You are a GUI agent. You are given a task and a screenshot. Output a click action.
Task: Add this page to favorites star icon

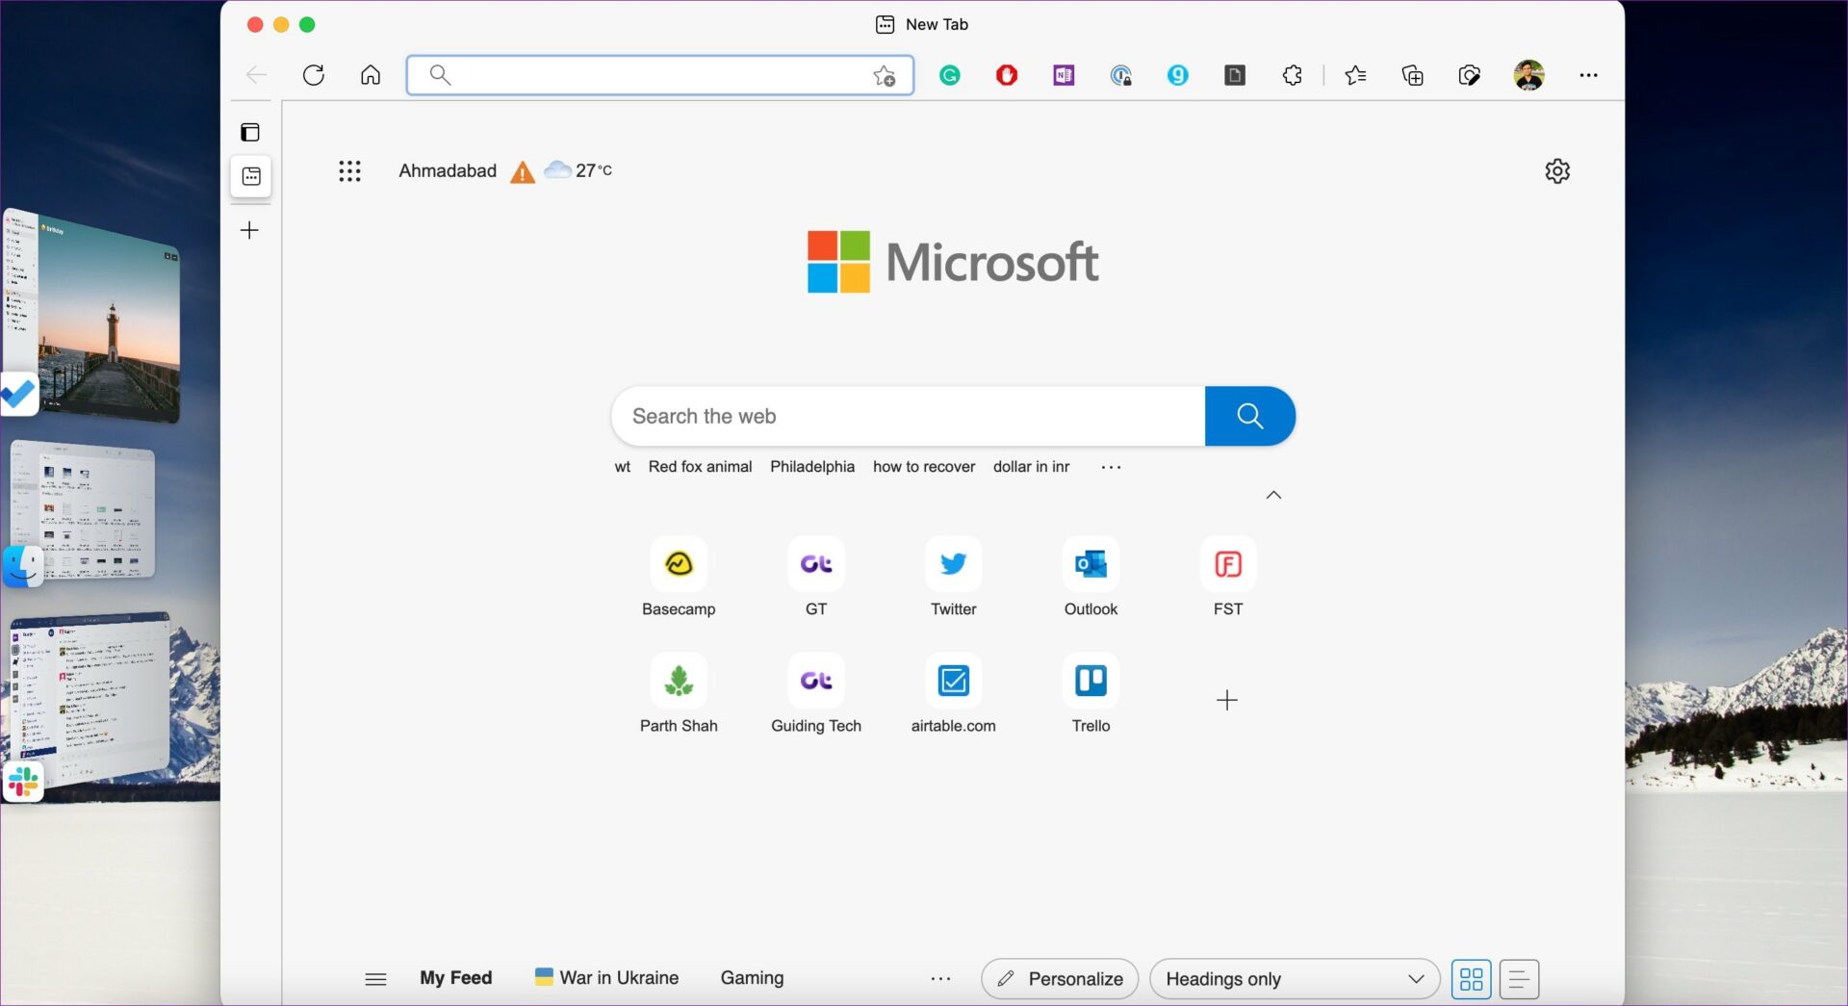tap(885, 75)
